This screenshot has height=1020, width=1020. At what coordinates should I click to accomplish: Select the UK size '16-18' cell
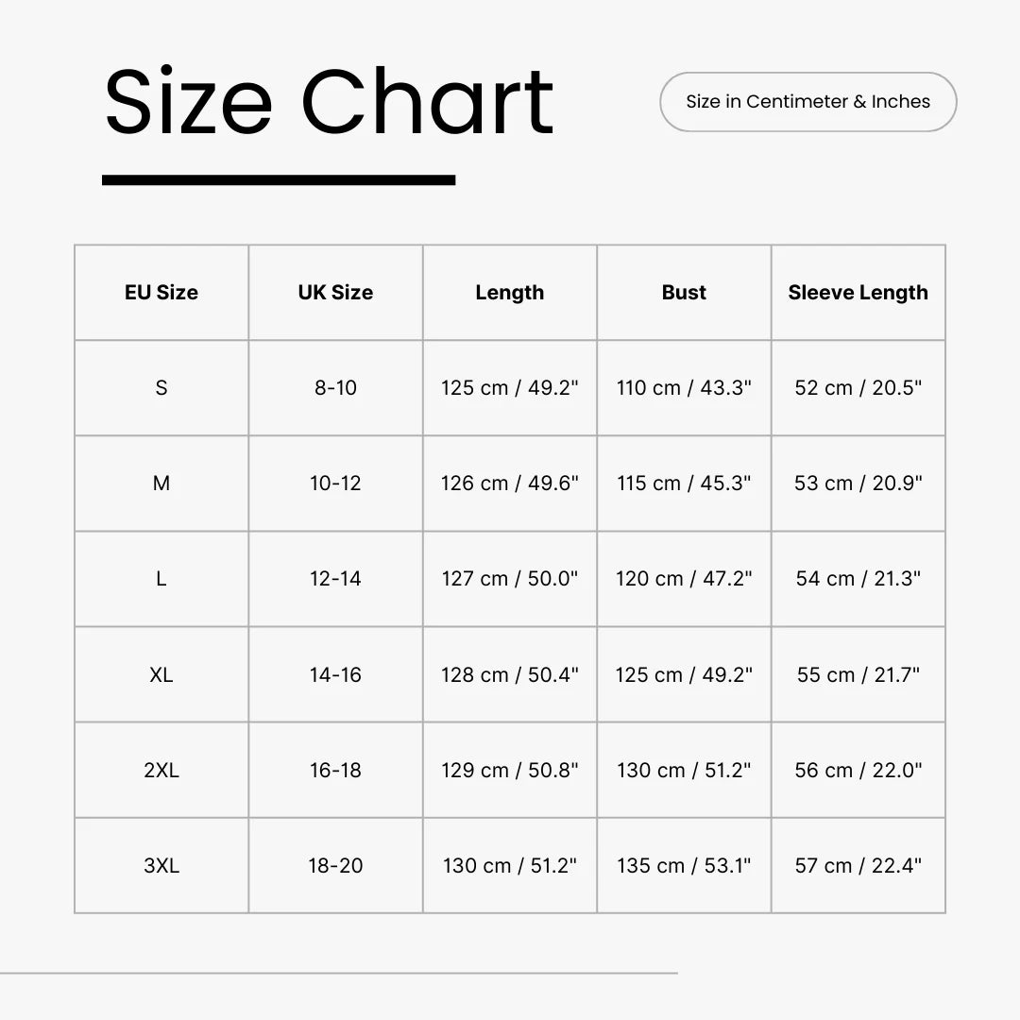[335, 771]
